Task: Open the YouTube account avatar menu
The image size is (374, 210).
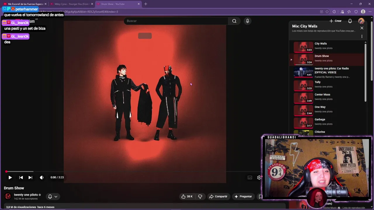Action: 361,21
